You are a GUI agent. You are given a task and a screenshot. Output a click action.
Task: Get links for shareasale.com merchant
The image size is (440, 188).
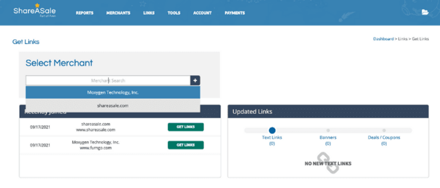185,127
